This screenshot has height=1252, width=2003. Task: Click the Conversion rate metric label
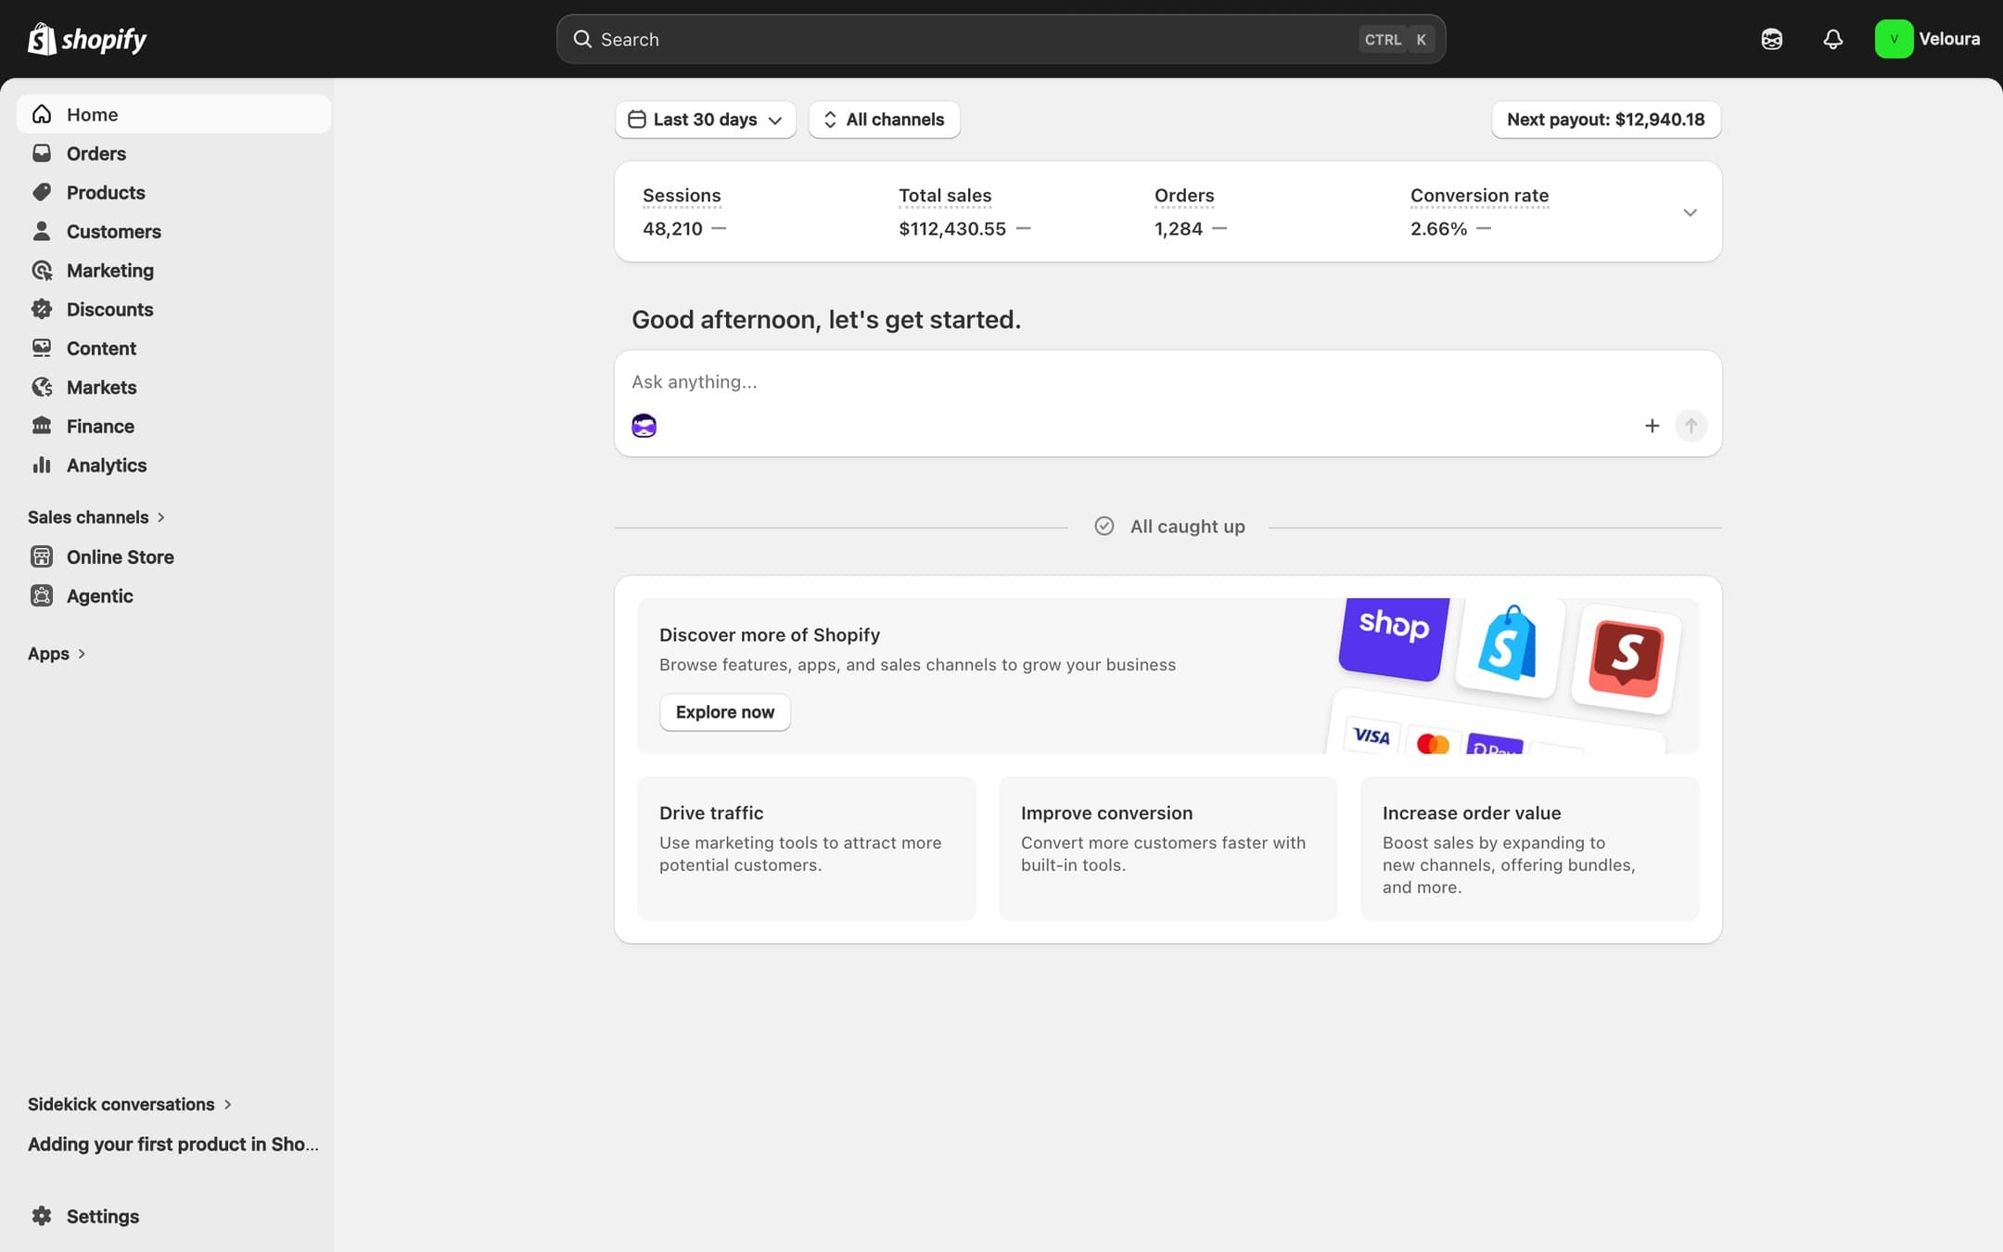coord(1479,196)
